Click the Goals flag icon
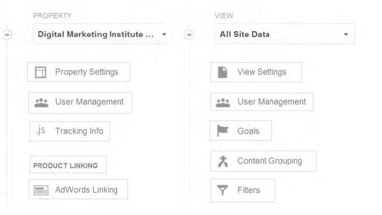382x215 pixels. tap(223, 130)
